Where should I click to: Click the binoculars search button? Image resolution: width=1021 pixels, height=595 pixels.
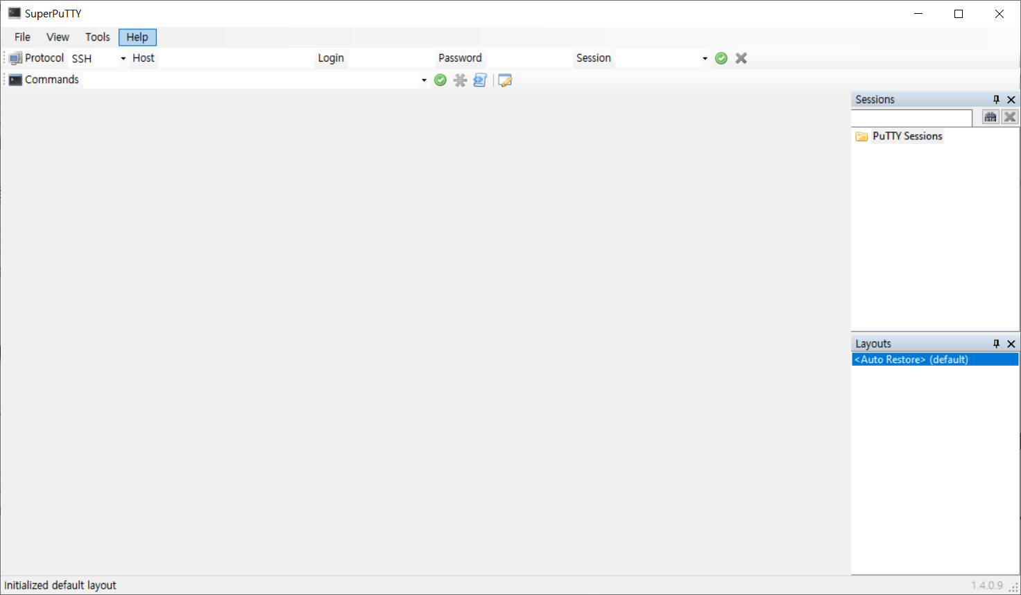[990, 117]
